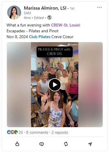Open the Club Pilates link
Screen dimensions: 109x153
click(40, 37)
